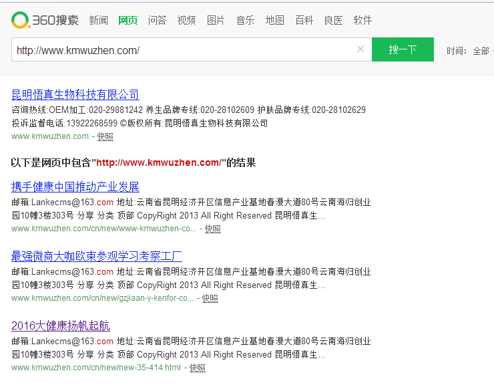The image size is (494, 383).
Task: Click the 搜一下 search button
Action: tap(403, 49)
